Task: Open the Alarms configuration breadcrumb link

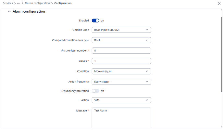Action: (x=37, y=3)
